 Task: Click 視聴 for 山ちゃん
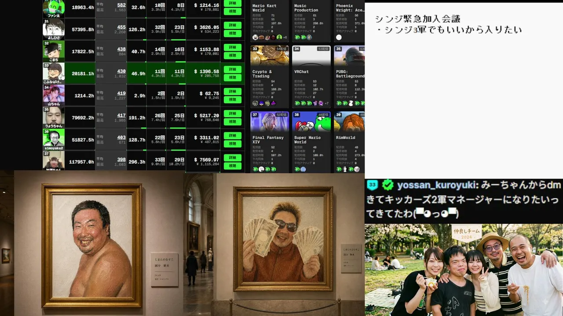click(x=233, y=100)
